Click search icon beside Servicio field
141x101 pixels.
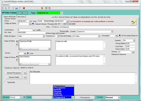pyautogui.click(x=133, y=52)
